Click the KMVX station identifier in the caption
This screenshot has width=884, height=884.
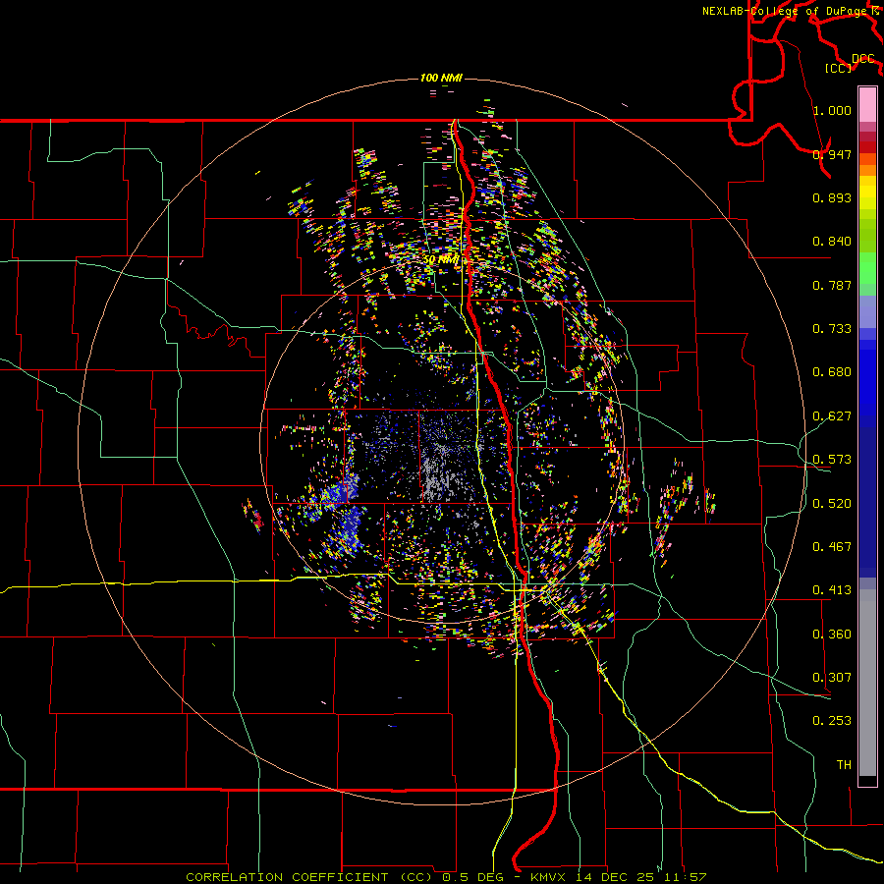[x=549, y=877]
